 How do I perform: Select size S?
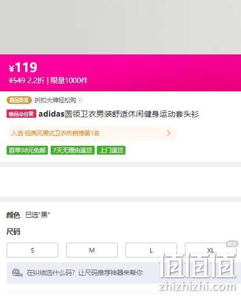pos(32,250)
